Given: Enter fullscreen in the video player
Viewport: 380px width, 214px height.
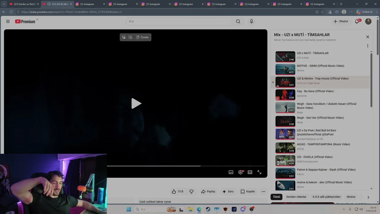Looking at the screenshot, I should click(x=259, y=172).
